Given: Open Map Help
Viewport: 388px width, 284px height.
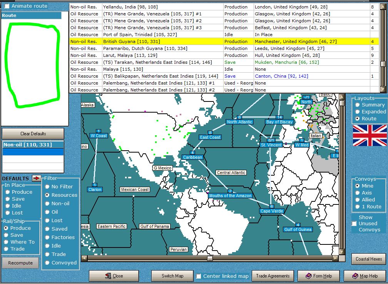Looking at the screenshot, I should point(365,276).
